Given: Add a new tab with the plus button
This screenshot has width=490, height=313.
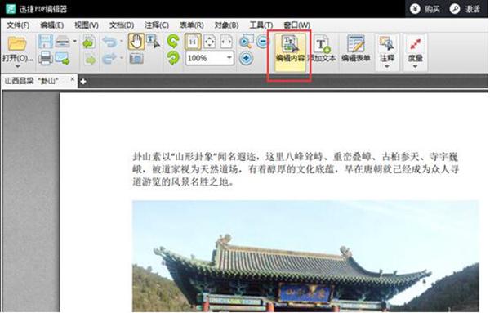Looking at the screenshot, I should (83, 82).
